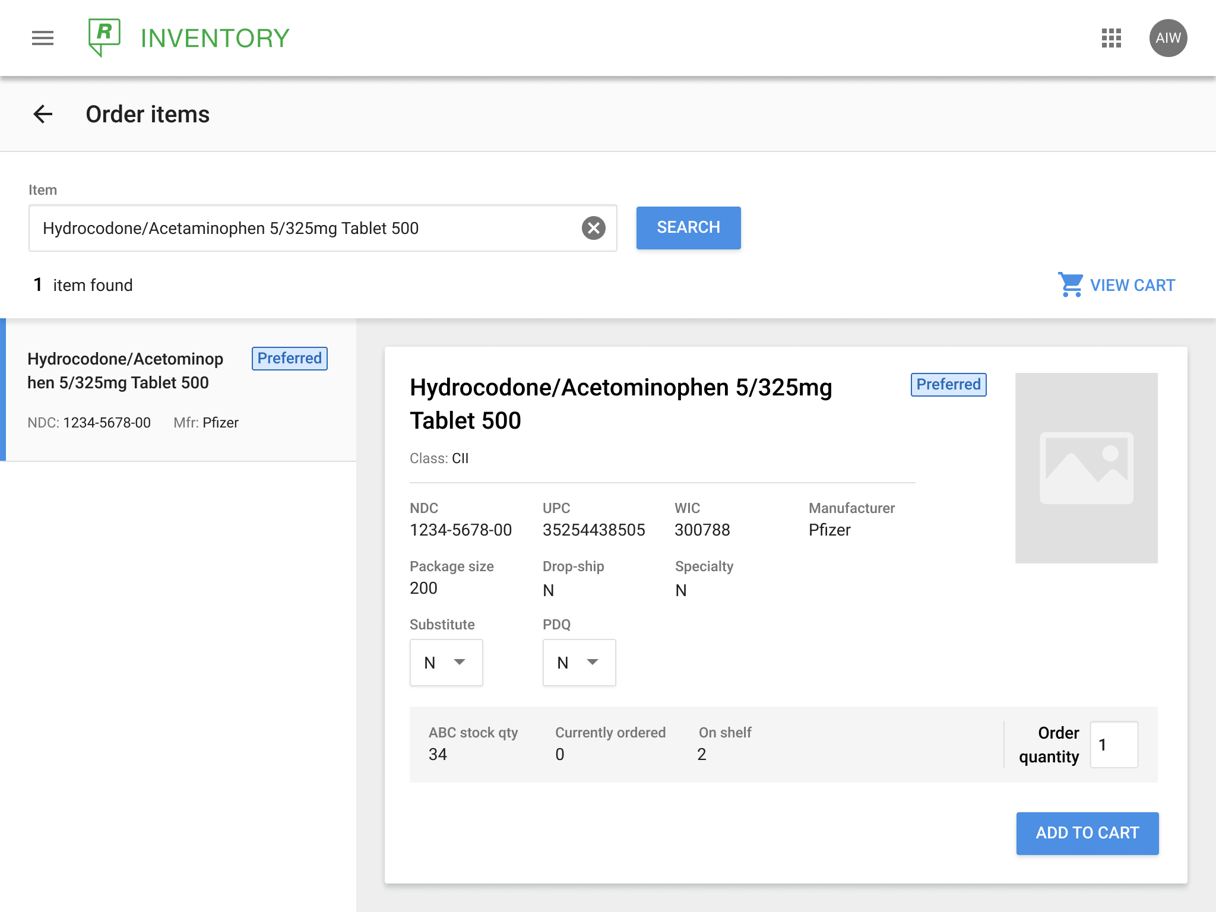Screen dimensions: 1216x912
Task: Click the NDC value 1234-5678-00 in details
Action: click(461, 530)
